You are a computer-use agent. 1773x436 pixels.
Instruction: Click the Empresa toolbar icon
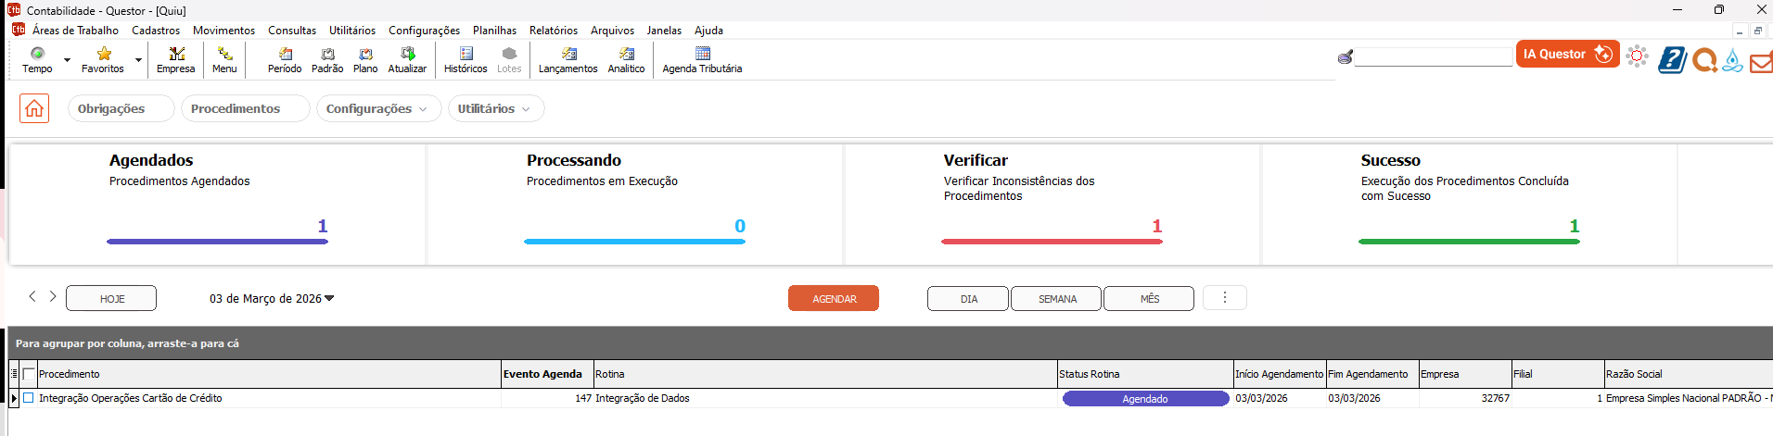coord(175,59)
